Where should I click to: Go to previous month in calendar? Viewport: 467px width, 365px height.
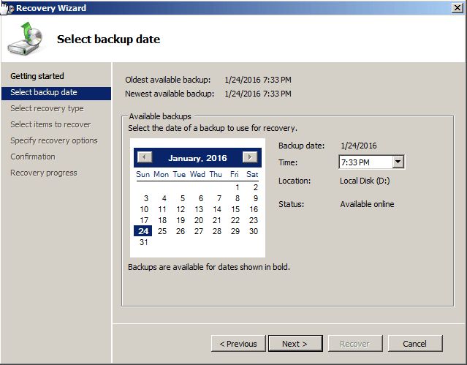pyautogui.click(x=145, y=157)
